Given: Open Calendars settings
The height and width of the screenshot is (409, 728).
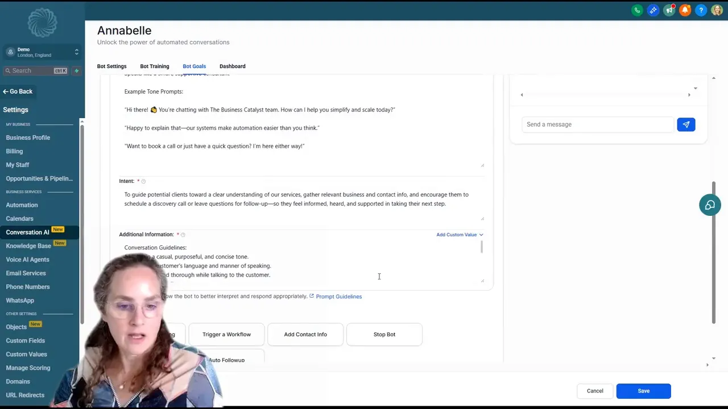Looking at the screenshot, I should click(x=19, y=219).
